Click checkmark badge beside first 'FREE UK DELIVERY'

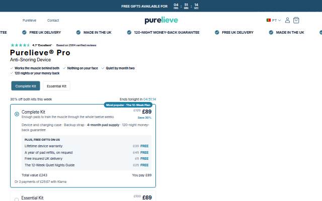click(x=24, y=32)
